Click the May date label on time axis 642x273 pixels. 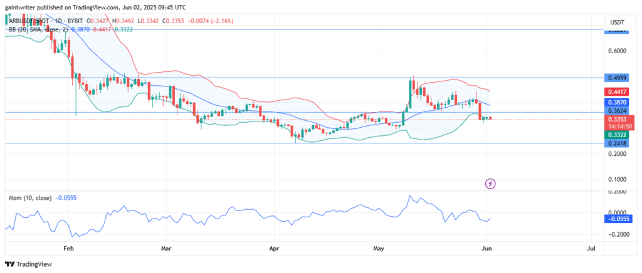pos(379,248)
